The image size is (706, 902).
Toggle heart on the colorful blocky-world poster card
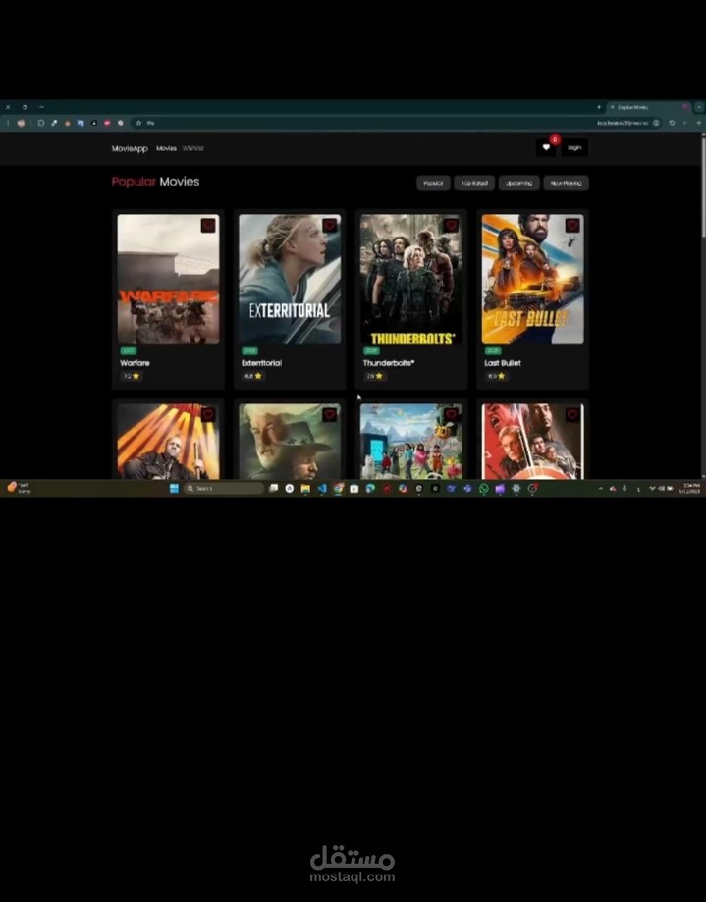tap(451, 415)
